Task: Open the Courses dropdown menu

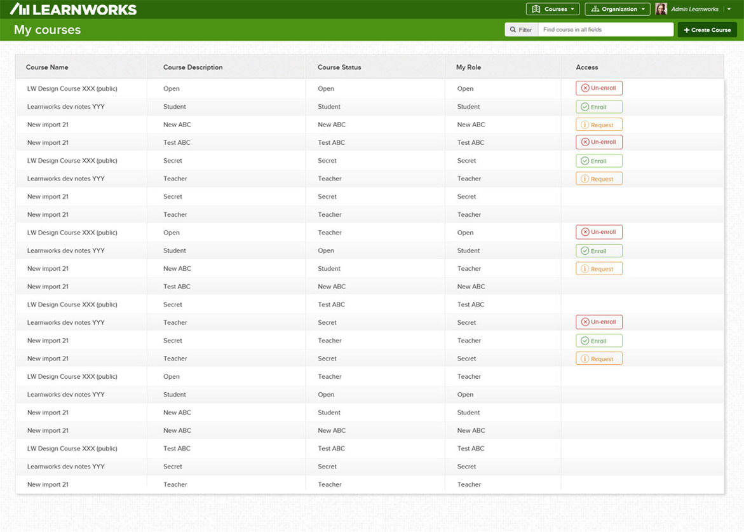Action: pyautogui.click(x=552, y=9)
